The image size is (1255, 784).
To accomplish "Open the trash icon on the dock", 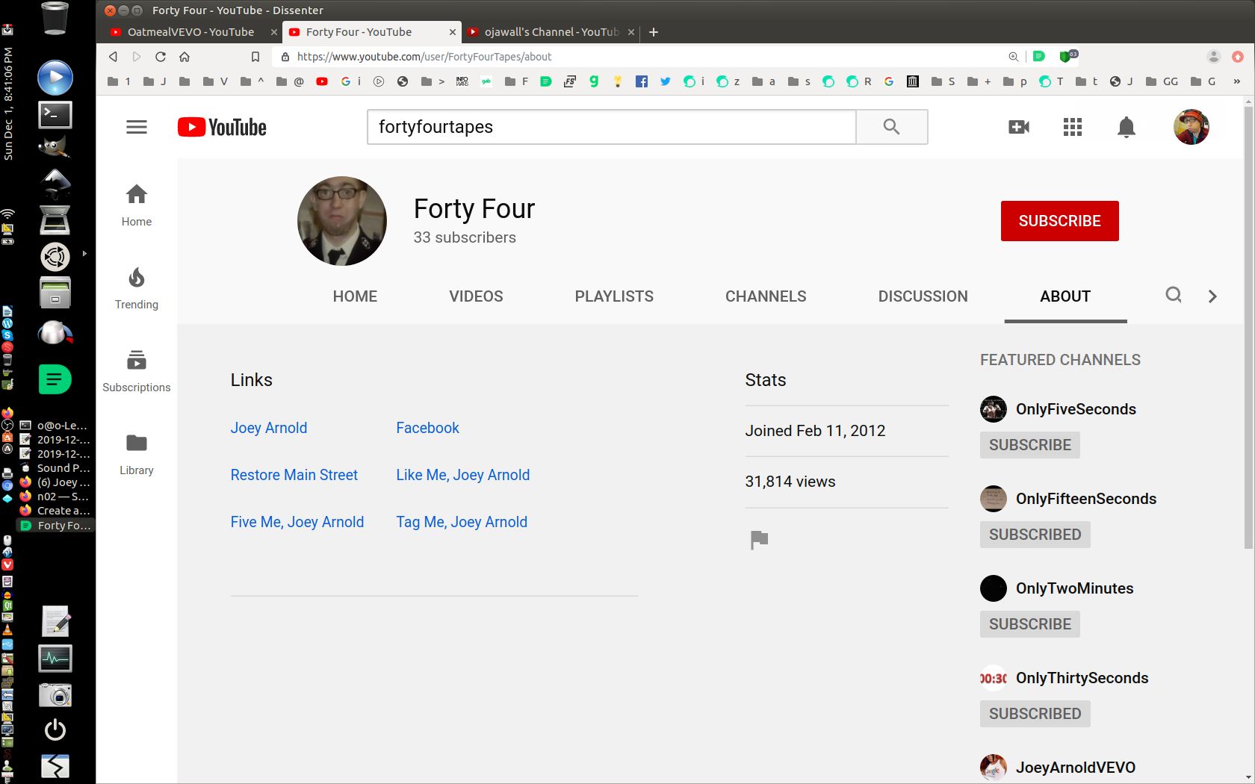I will pyautogui.click(x=55, y=19).
